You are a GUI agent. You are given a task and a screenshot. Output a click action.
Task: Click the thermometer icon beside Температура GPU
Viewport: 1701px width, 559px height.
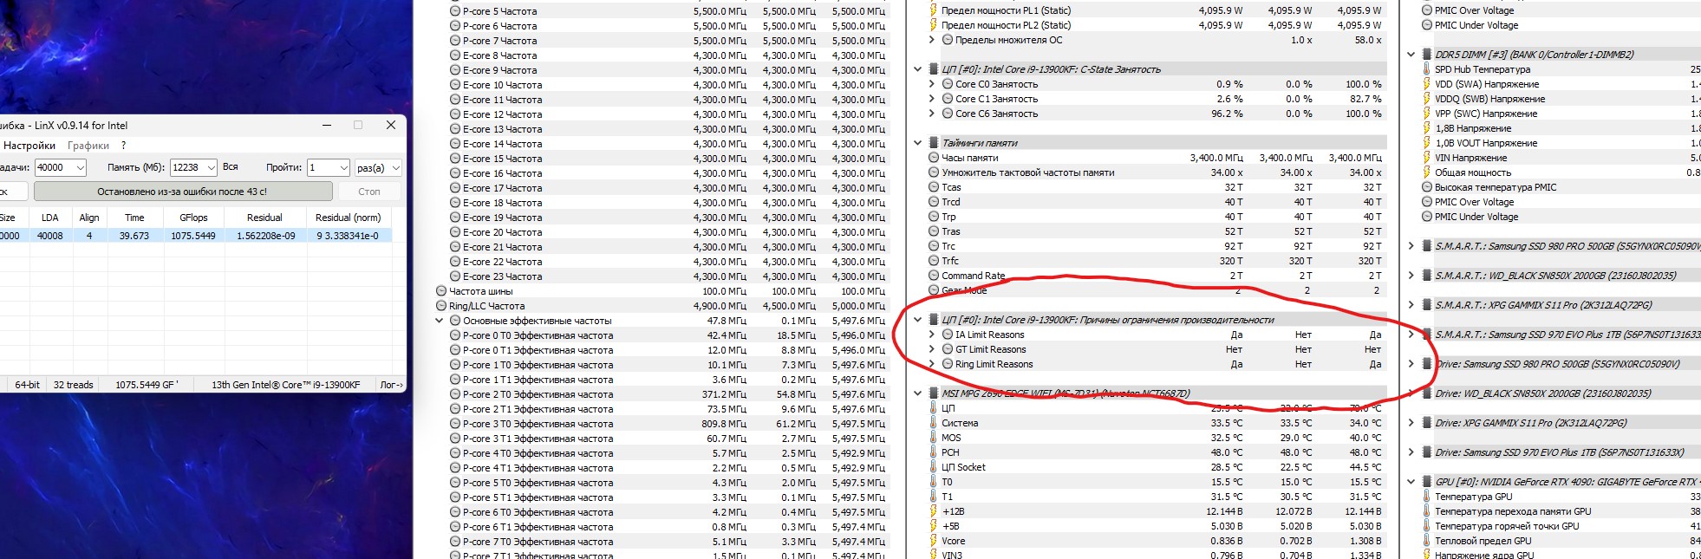(x=1427, y=497)
